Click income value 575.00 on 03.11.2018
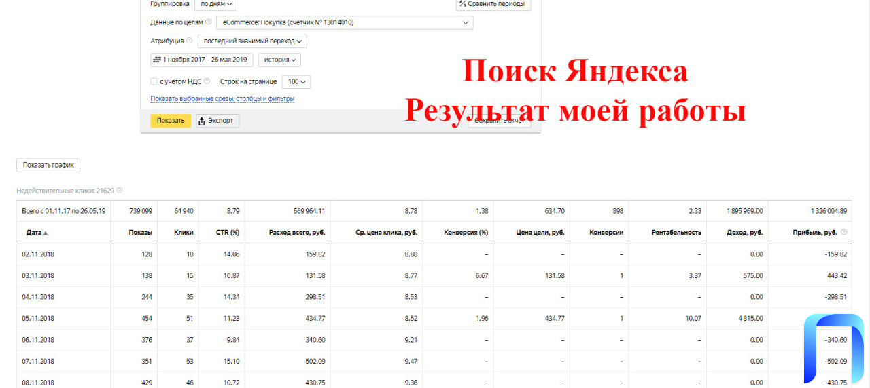 (752, 275)
